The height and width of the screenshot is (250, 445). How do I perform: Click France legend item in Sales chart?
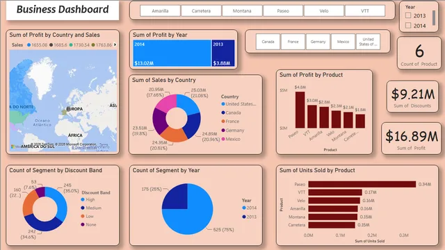click(x=230, y=122)
